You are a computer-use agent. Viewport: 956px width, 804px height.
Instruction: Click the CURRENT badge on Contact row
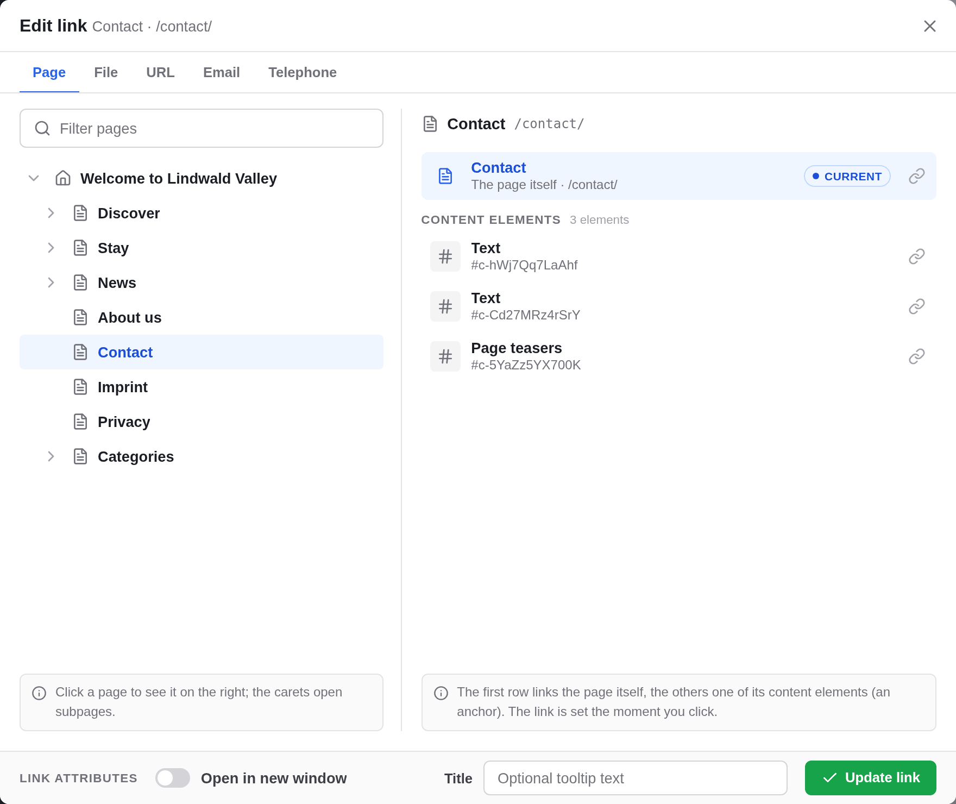click(847, 176)
